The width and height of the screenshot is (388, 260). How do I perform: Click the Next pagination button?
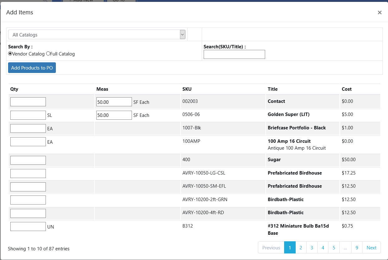coord(371,248)
